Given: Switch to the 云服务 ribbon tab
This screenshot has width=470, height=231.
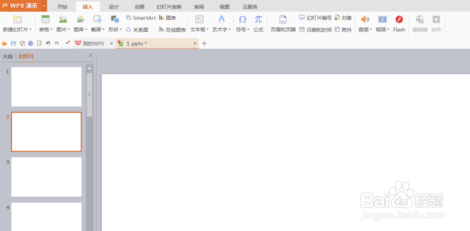Looking at the screenshot, I should [251, 7].
